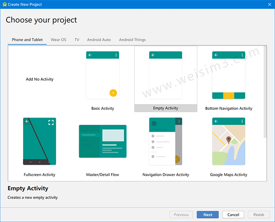This screenshot has height=222, width=275.
Task: Open the Android Auto tab
Action: 99,40
